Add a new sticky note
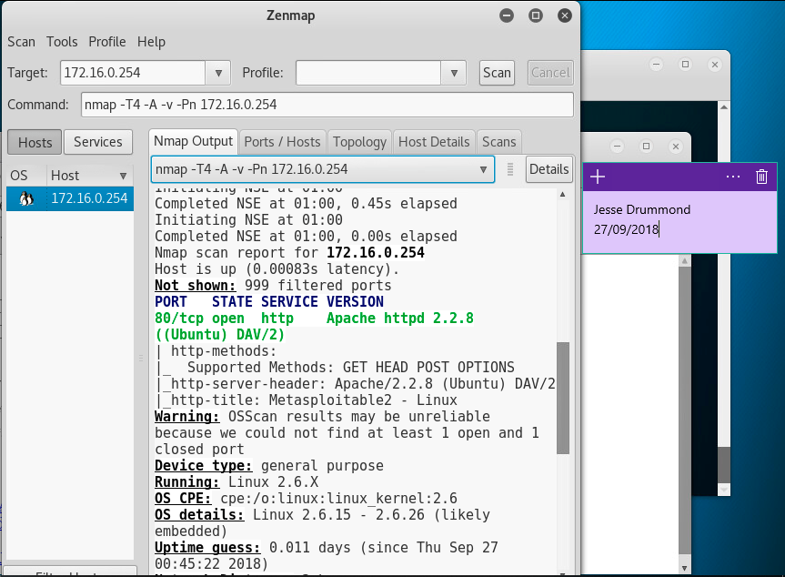The width and height of the screenshot is (785, 577). 598,177
